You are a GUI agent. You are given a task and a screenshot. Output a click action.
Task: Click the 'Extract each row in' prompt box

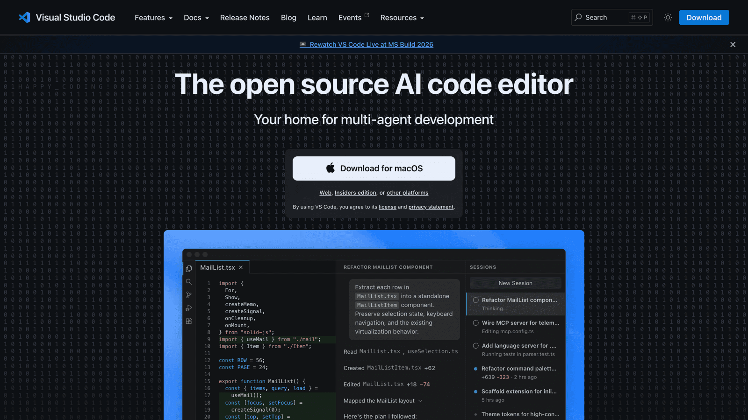[x=404, y=309]
